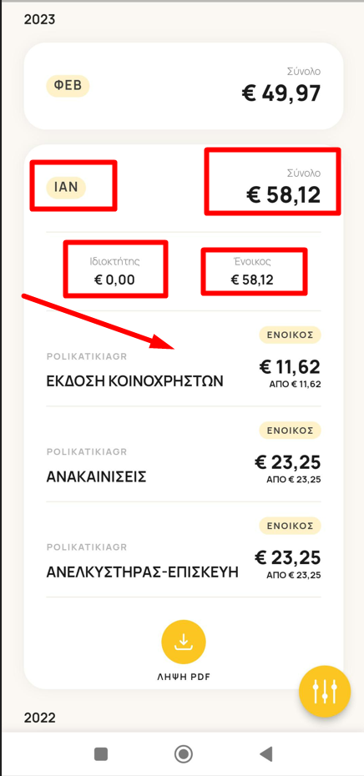This screenshot has height=776, width=364.
Task: Tap the yellow download PDF icon
Action: coord(184,642)
